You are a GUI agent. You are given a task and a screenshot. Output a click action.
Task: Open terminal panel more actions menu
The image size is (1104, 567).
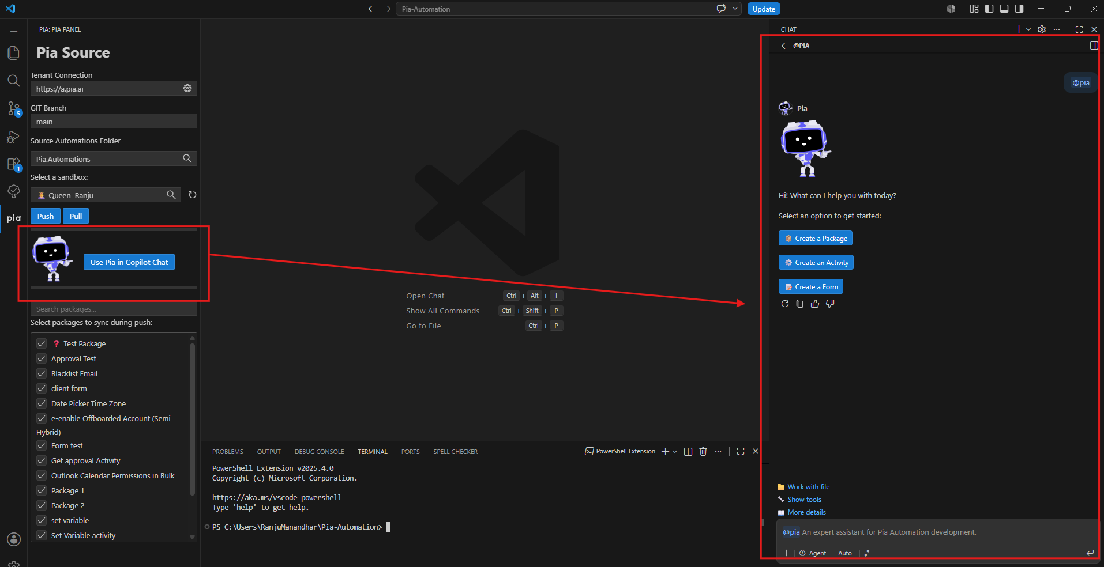(x=718, y=452)
